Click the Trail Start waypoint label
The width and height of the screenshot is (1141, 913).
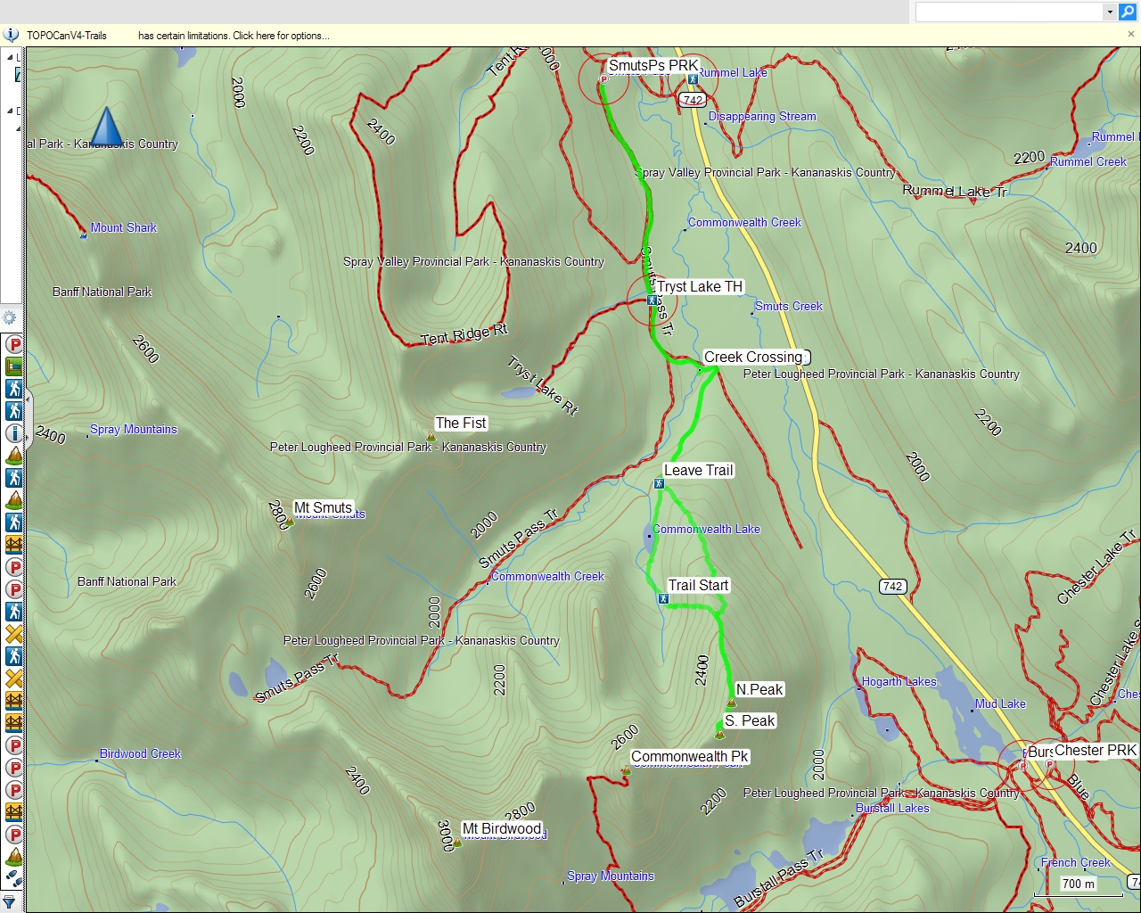[x=698, y=585]
